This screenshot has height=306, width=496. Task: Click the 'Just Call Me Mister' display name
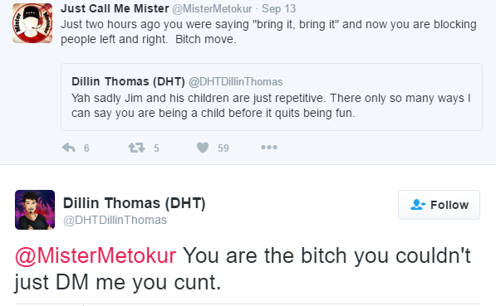(115, 8)
